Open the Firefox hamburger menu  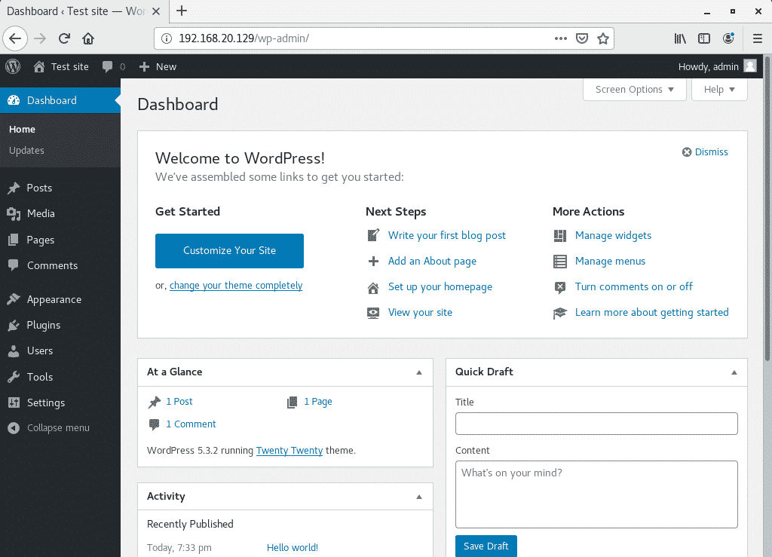pyautogui.click(x=758, y=38)
